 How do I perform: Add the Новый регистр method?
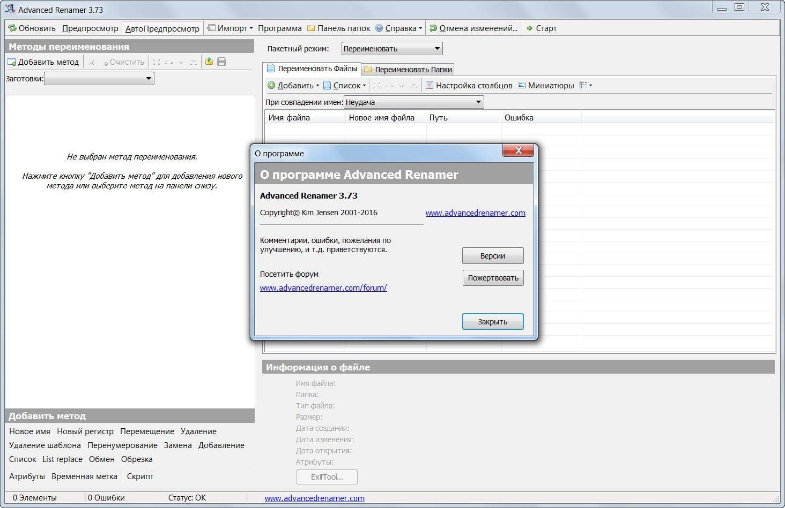85,431
